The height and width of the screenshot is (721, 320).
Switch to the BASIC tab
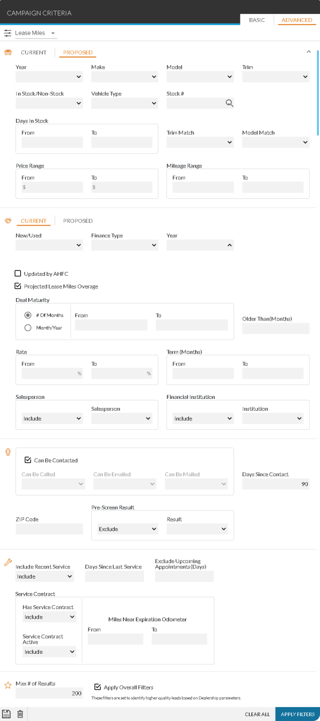pos(257,20)
